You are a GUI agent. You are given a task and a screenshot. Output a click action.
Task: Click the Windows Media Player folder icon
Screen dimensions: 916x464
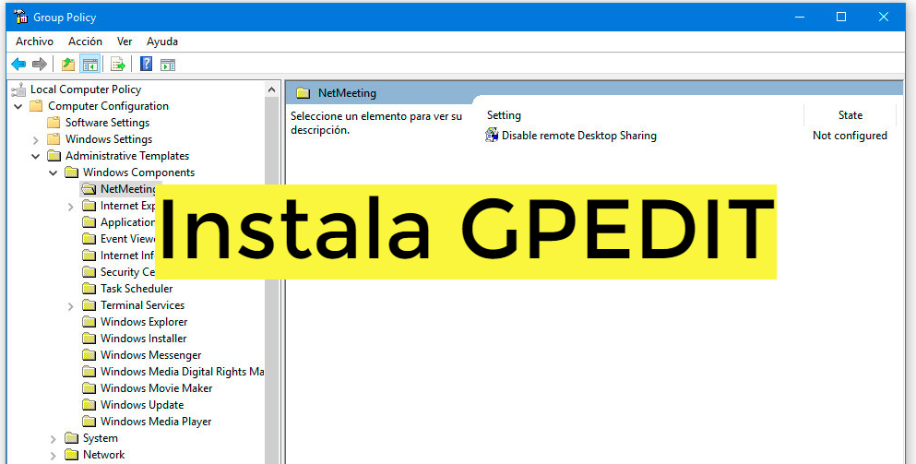(89, 421)
